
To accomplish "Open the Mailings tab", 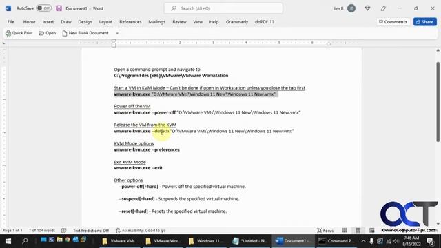I will 157,21.
